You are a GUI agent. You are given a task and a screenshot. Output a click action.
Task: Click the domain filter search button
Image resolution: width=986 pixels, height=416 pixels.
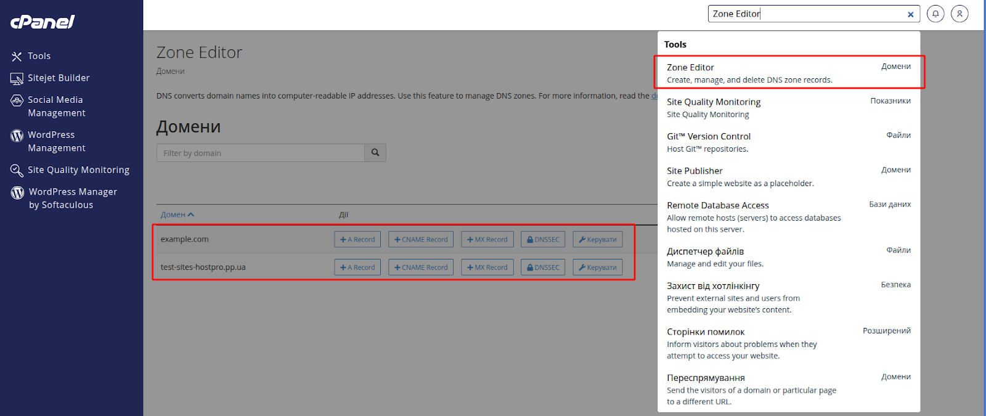pyautogui.click(x=375, y=153)
